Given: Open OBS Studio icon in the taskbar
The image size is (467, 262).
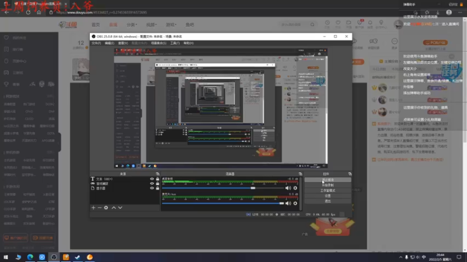Looking at the screenshot, I should pyautogui.click(x=54, y=257).
